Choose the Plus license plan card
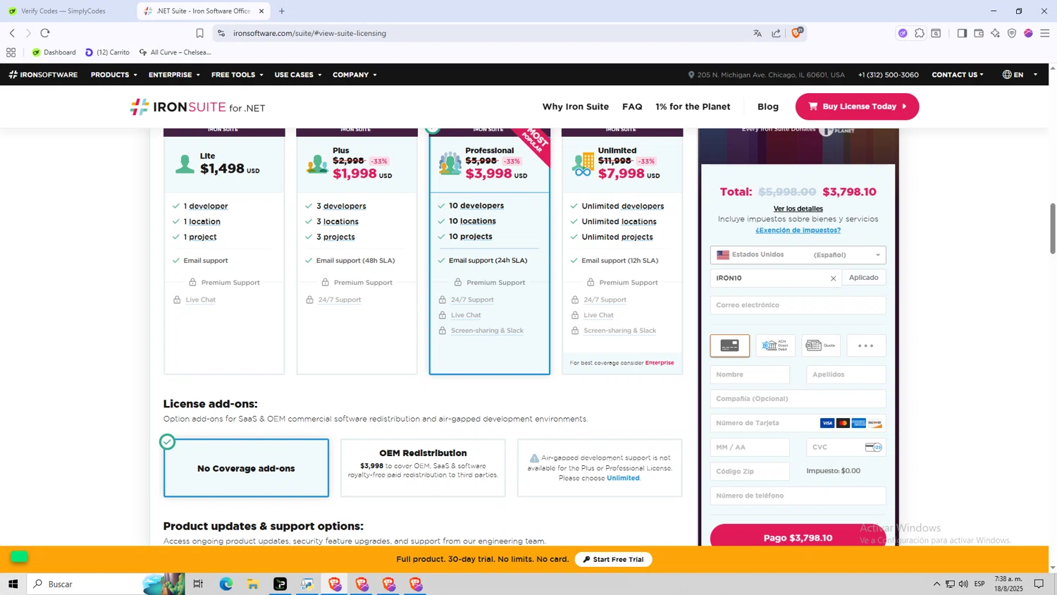The image size is (1057, 595). 357,251
